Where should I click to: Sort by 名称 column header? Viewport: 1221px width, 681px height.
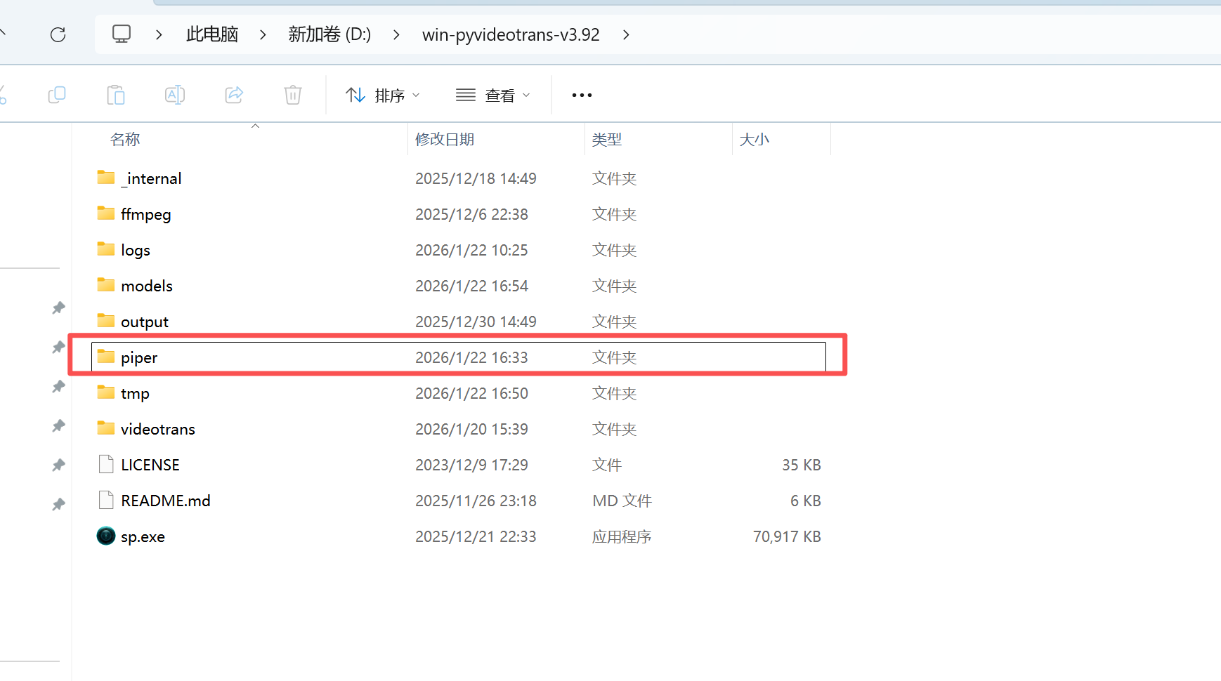click(126, 139)
